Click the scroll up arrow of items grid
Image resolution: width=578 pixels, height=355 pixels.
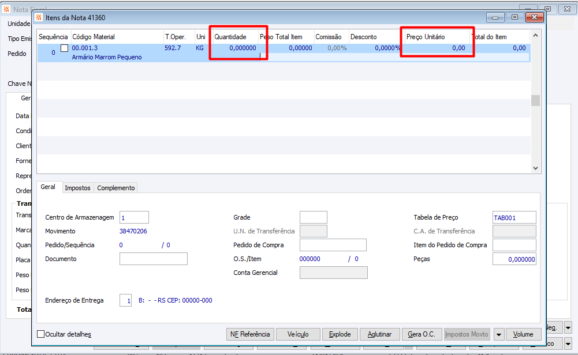click(x=535, y=35)
